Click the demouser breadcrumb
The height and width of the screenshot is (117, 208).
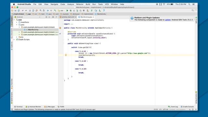click(x=75, y=14)
